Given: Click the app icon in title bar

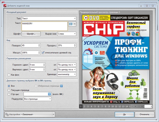Looking at the screenshot, I should click(3, 2).
